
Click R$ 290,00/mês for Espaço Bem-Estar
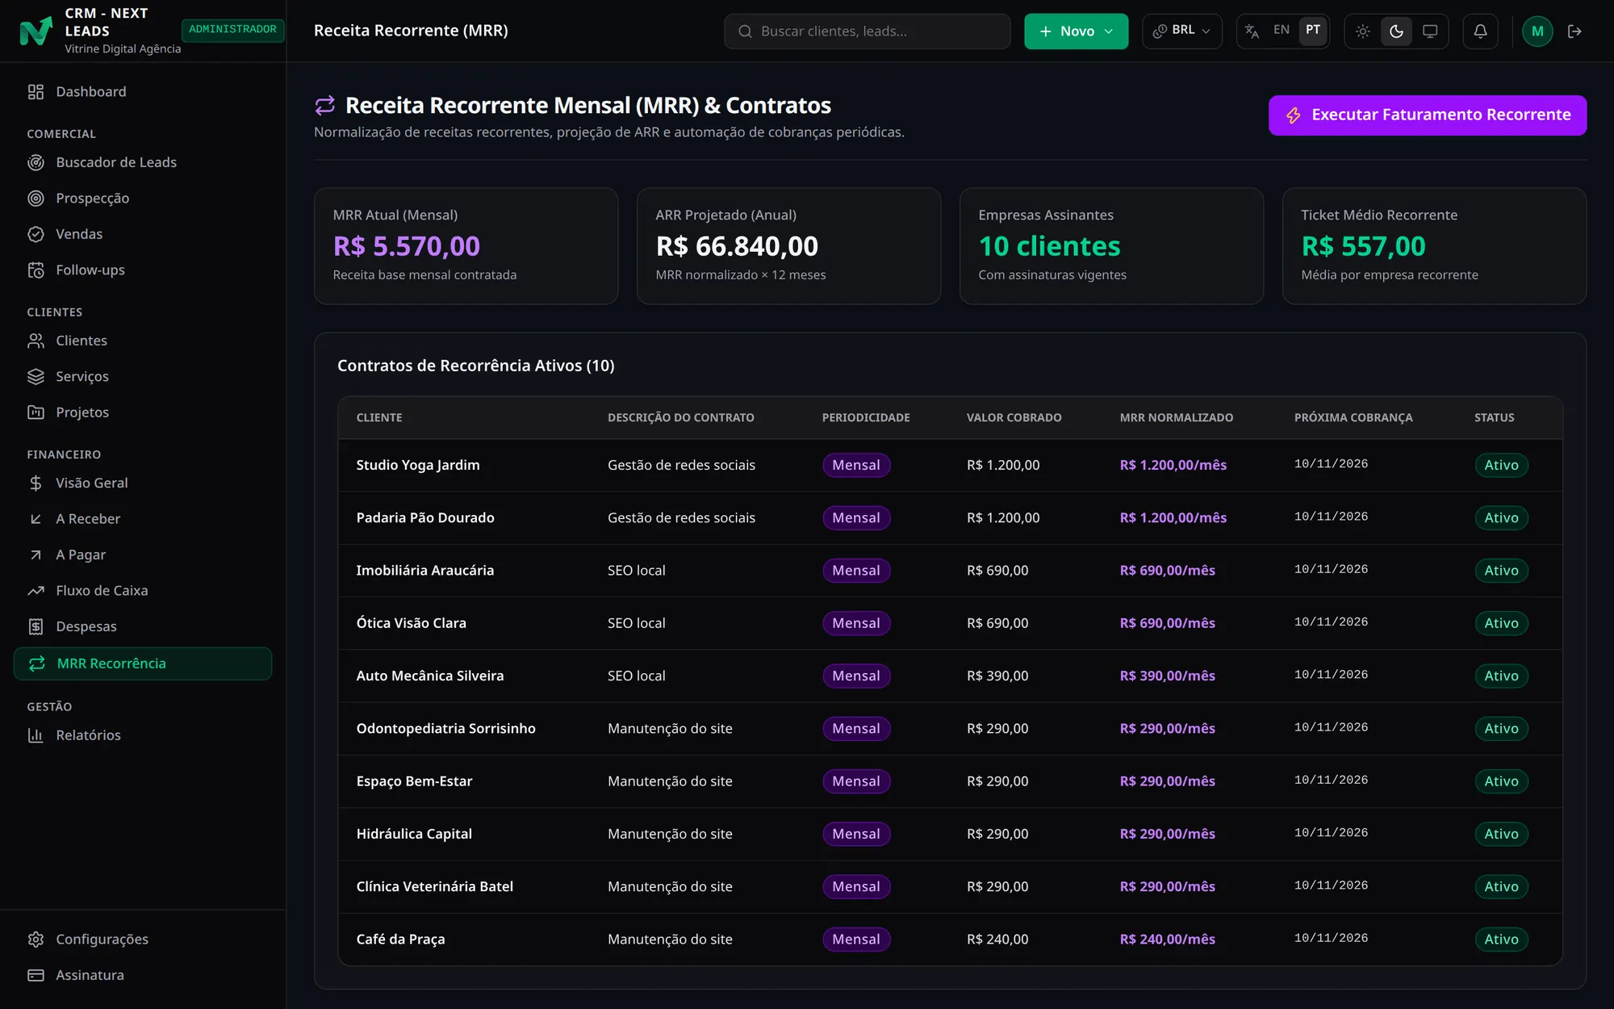click(x=1167, y=781)
